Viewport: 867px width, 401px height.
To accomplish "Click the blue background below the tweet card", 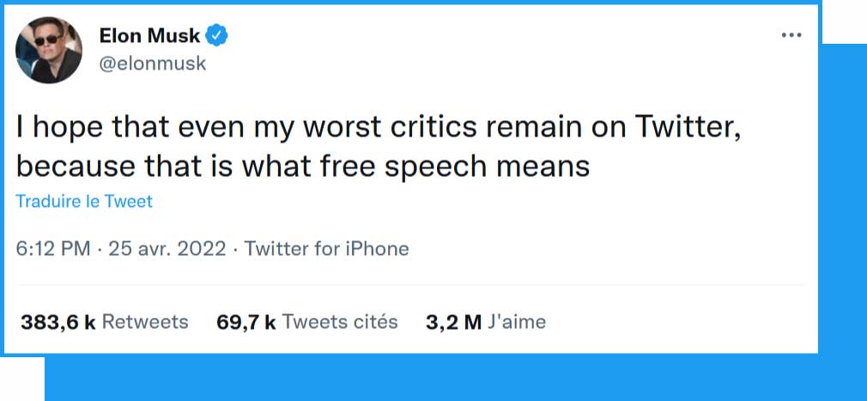I will point(429,378).
